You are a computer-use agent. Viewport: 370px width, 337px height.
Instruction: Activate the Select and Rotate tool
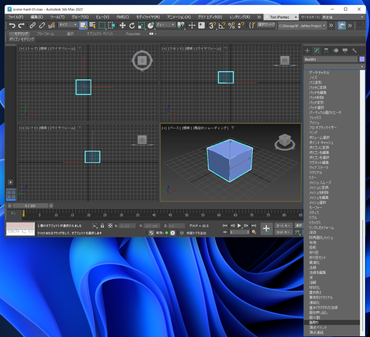point(132,25)
